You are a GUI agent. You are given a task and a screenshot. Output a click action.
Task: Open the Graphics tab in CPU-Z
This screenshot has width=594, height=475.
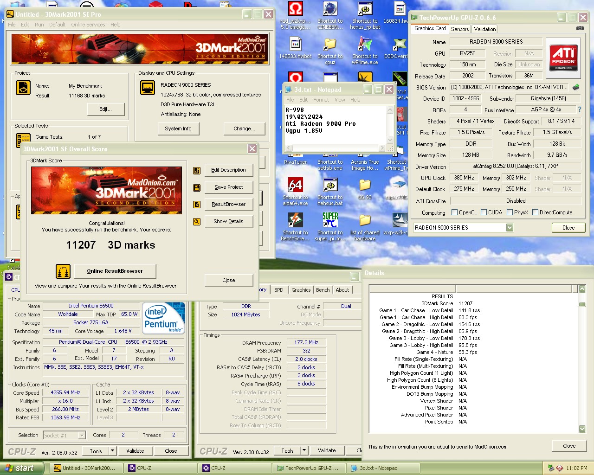coord(301,290)
